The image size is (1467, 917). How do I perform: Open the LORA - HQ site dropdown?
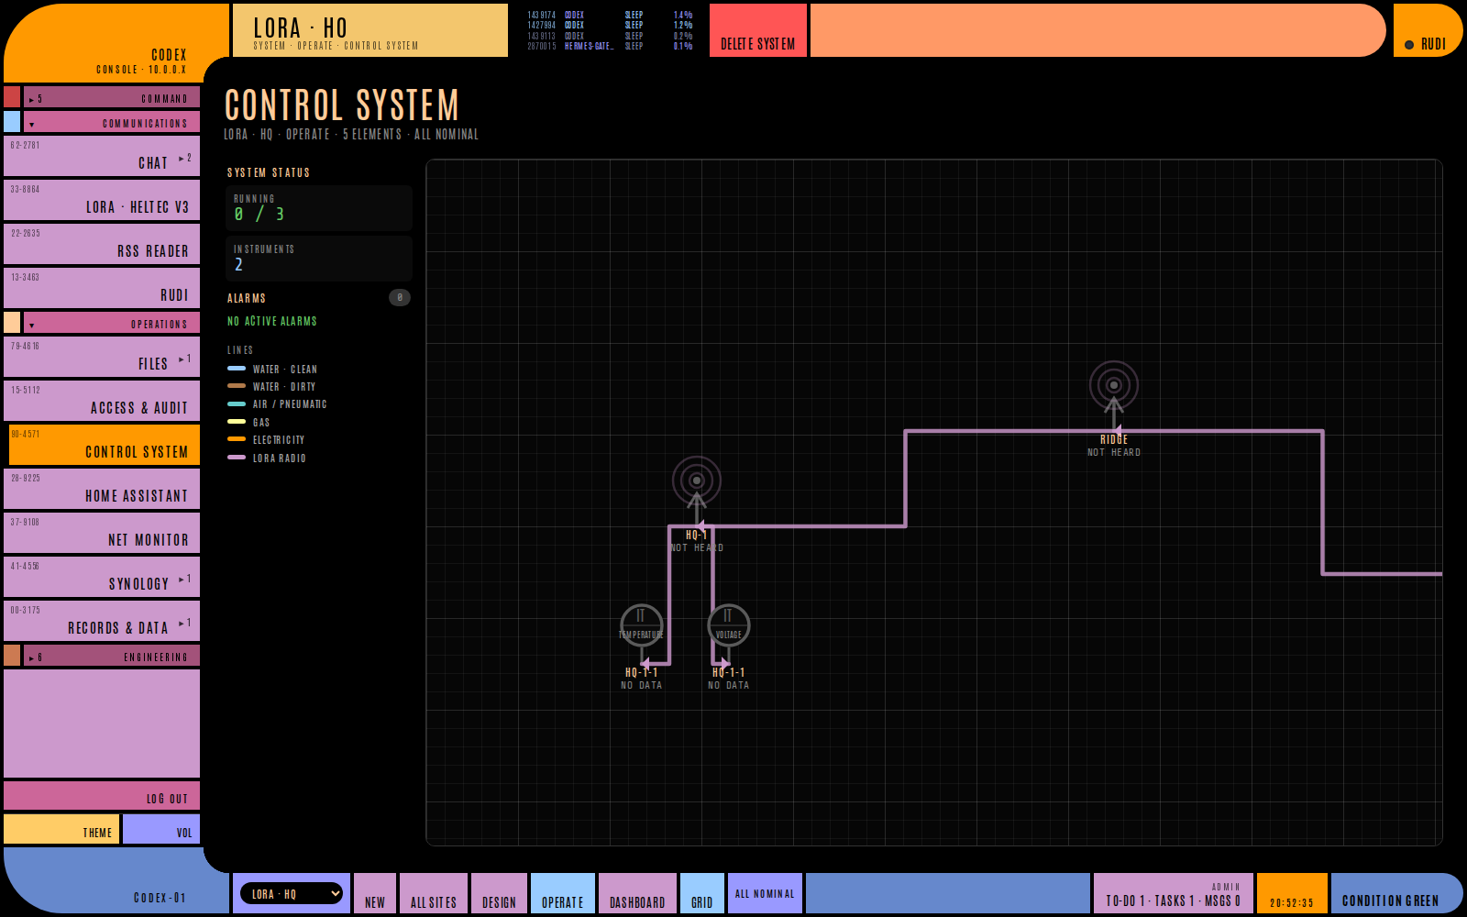click(x=292, y=893)
